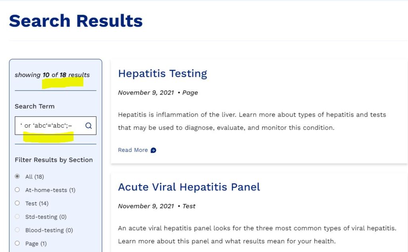Select the All (18) radio button
408x252 pixels.
(x=17, y=176)
